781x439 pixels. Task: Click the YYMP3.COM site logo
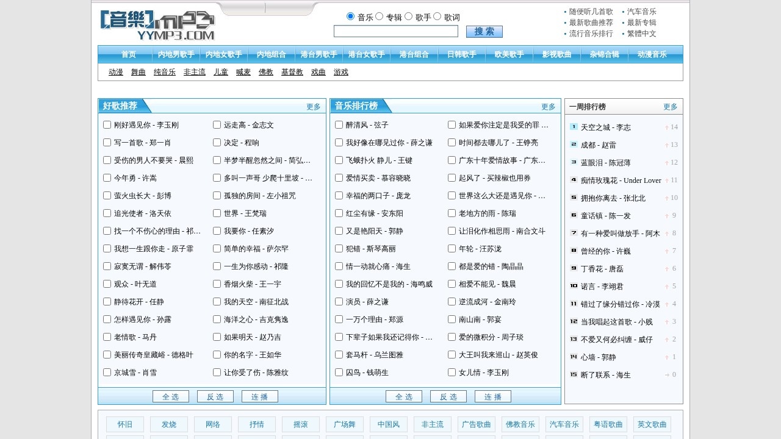[x=157, y=25]
